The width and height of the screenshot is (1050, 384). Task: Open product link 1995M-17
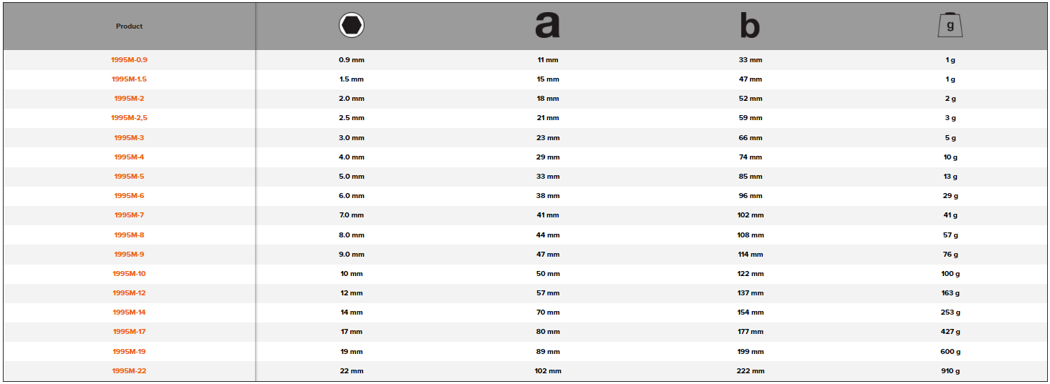point(130,332)
